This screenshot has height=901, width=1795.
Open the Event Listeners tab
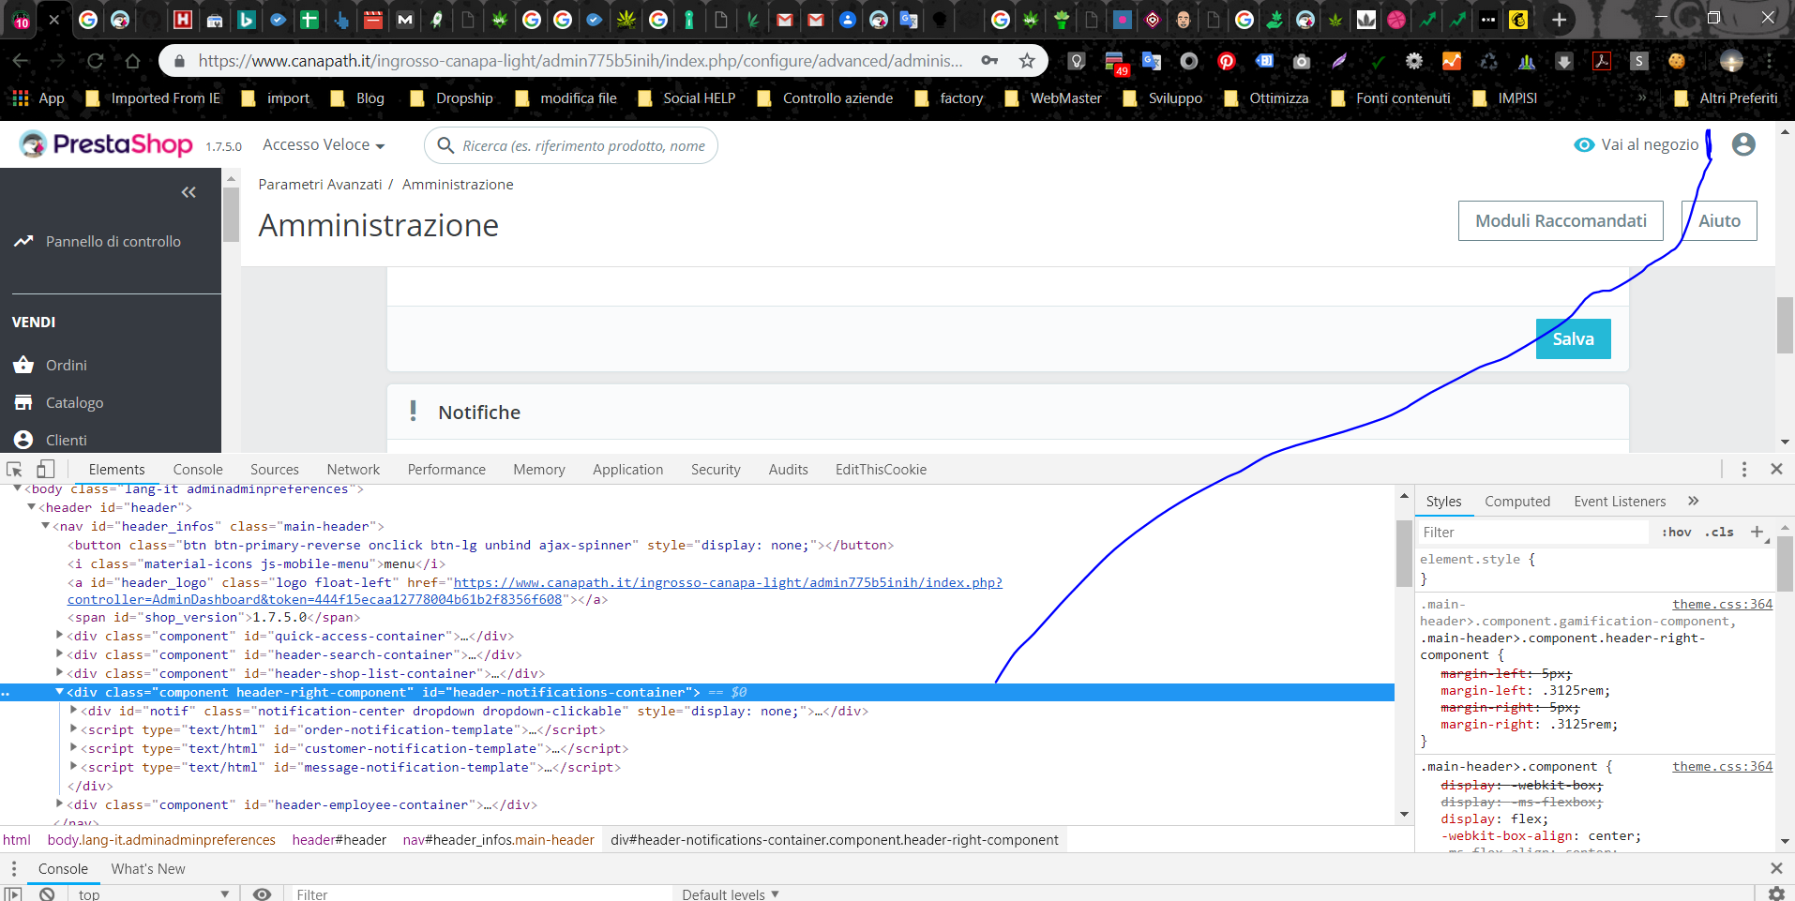click(x=1620, y=502)
